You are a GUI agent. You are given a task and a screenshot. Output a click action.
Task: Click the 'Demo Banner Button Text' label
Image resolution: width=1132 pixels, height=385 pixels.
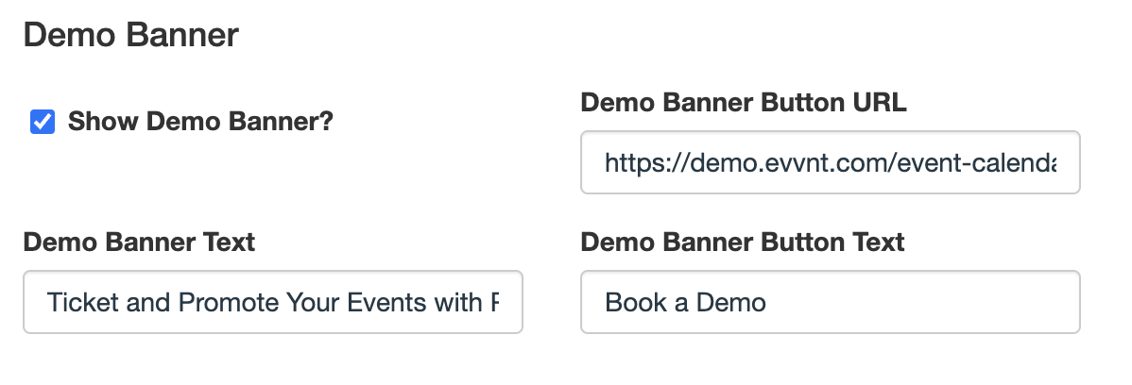pyautogui.click(x=742, y=242)
